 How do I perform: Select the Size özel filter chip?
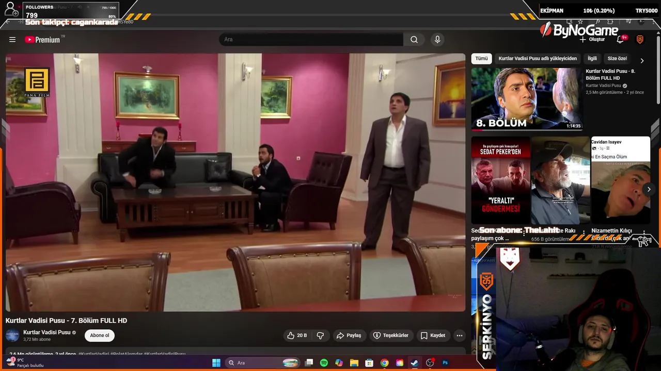[x=617, y=59]
